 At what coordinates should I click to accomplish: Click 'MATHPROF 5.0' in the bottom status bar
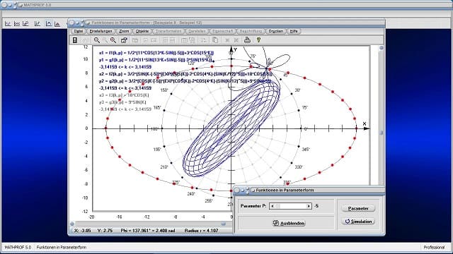coord(18,247)
